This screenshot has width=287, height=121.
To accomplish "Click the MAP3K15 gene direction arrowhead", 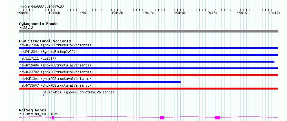I will pyautogui.click(x=51, y=118).
